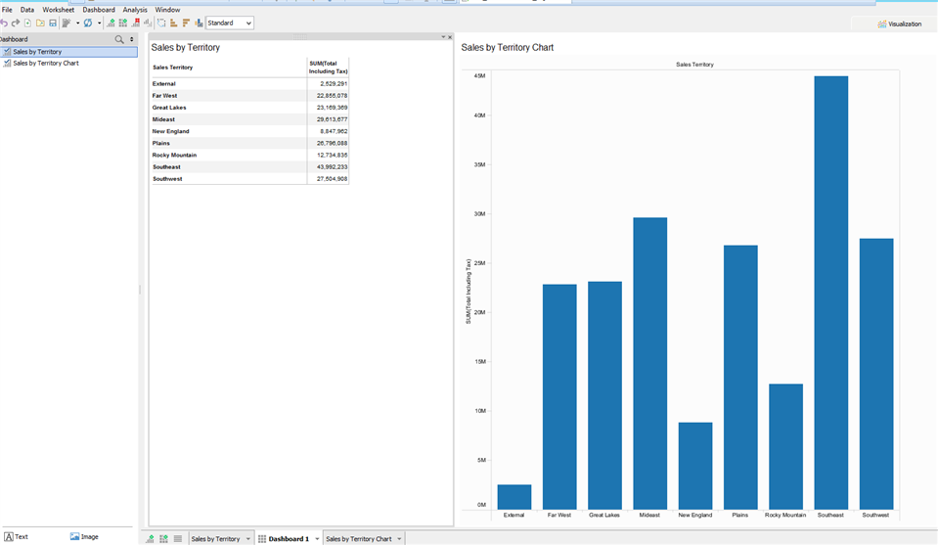Click the Southeast bar in chart
938x545 pixels.
point(830,293)
